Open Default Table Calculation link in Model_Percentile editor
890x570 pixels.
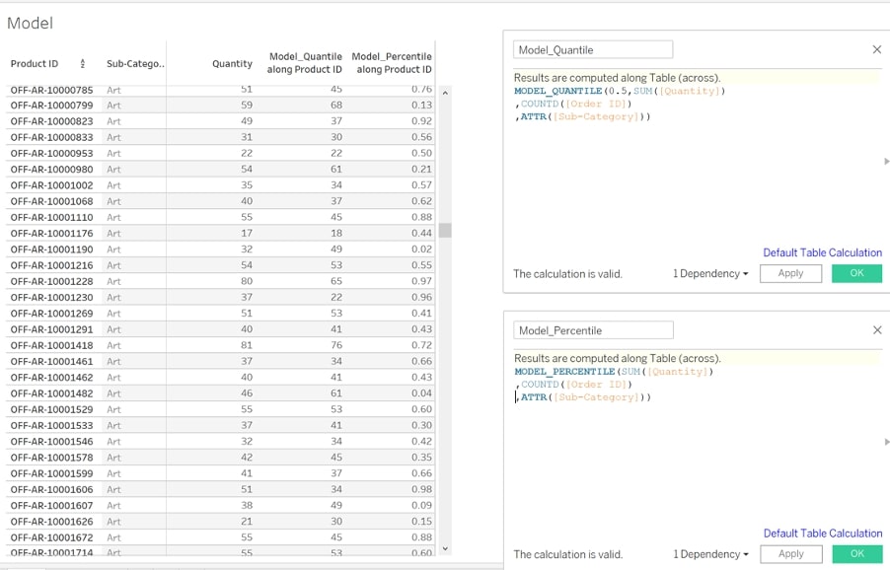(823, 534)
